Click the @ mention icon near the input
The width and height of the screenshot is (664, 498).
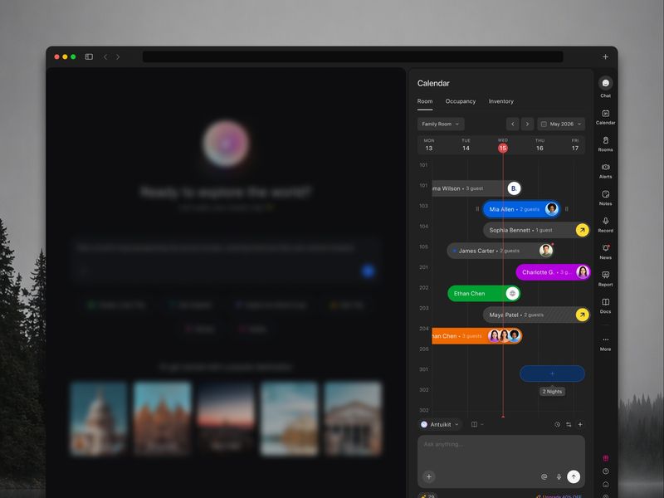coord(544,476)
